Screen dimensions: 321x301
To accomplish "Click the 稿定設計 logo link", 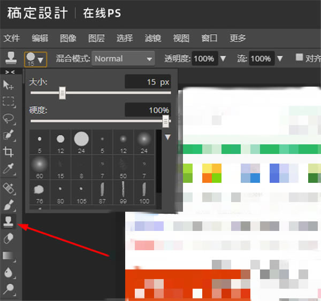I will tap(37, 13).
